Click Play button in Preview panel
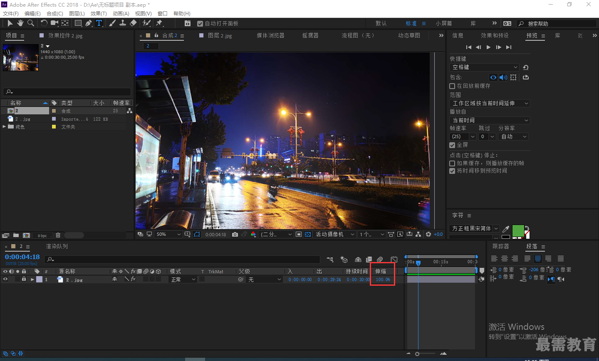This screenshot has width=599, height=361. 489,47
